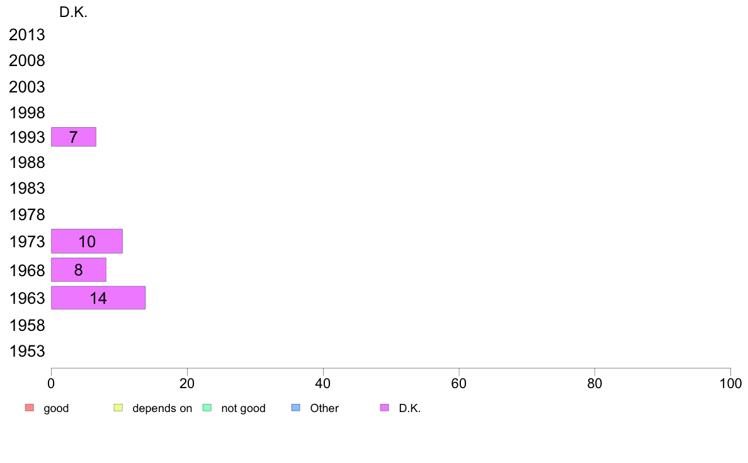Click the pink D.K. legend swatch
The height and width of the screenshot is (463, 748).
pyautogui.click(x=385, y=408)
